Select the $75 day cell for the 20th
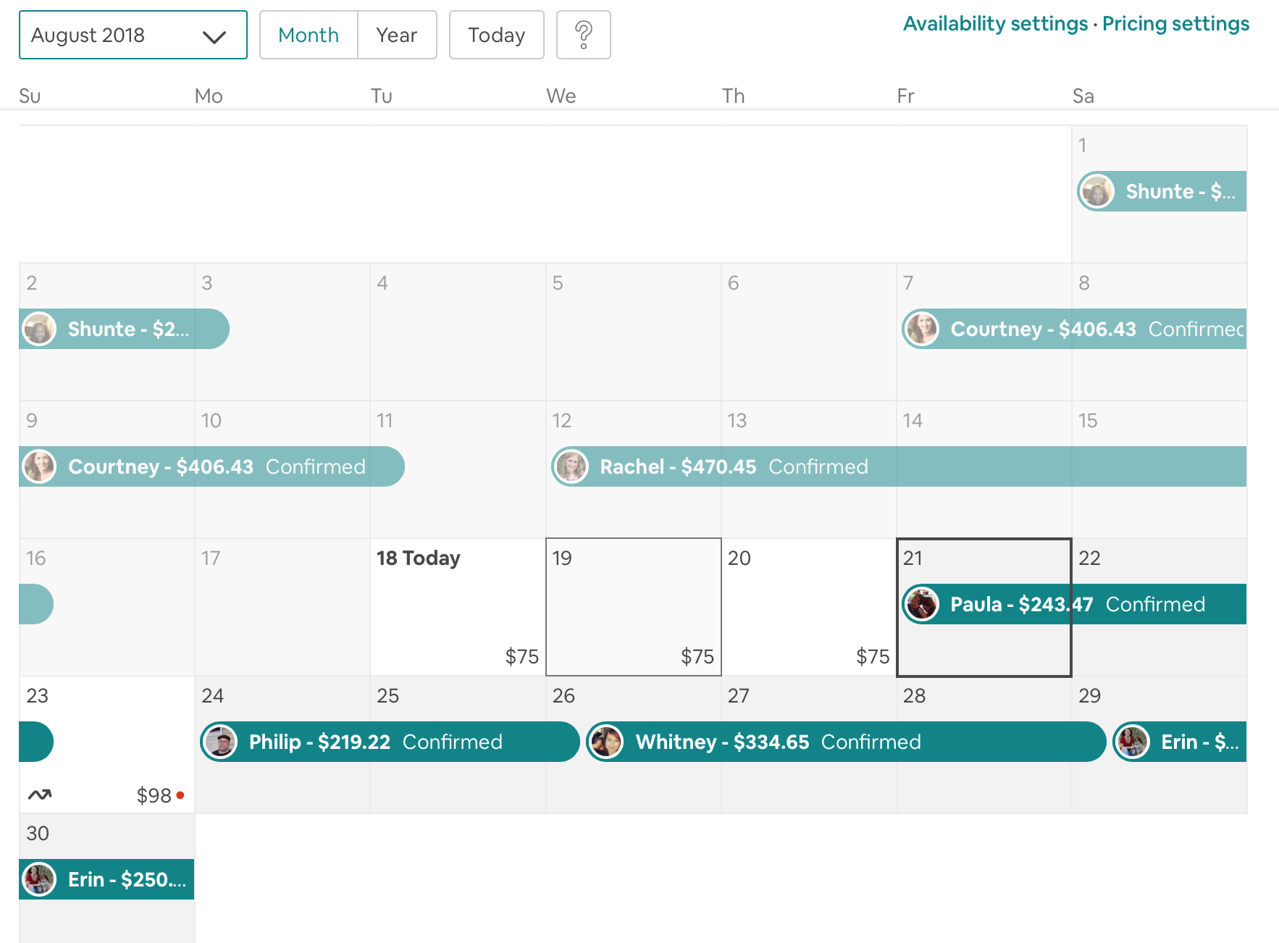1279x943 pixels. click(x=808, y=607)
